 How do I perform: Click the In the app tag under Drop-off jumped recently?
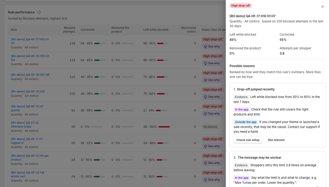pos(242,109)
